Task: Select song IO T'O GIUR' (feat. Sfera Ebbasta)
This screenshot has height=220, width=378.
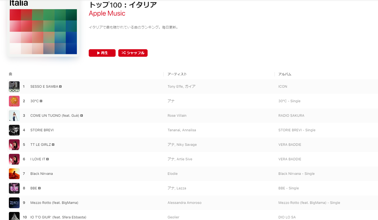Action: (58, 217)
